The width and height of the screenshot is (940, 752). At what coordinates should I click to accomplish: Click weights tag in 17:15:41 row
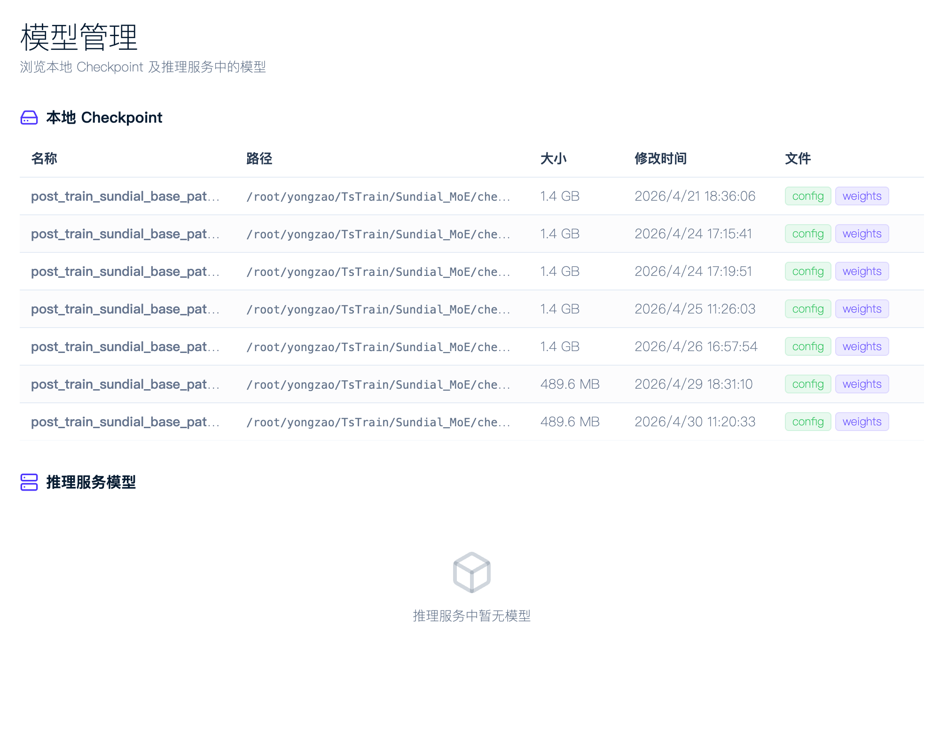[862, 234]
